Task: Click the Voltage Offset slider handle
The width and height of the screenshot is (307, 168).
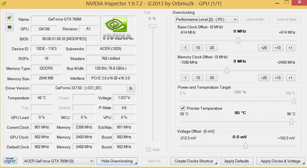Action: pos(245,146)
